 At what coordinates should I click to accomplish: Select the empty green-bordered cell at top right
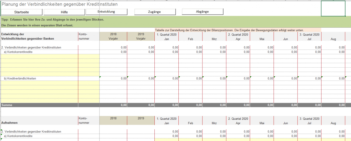333,8
